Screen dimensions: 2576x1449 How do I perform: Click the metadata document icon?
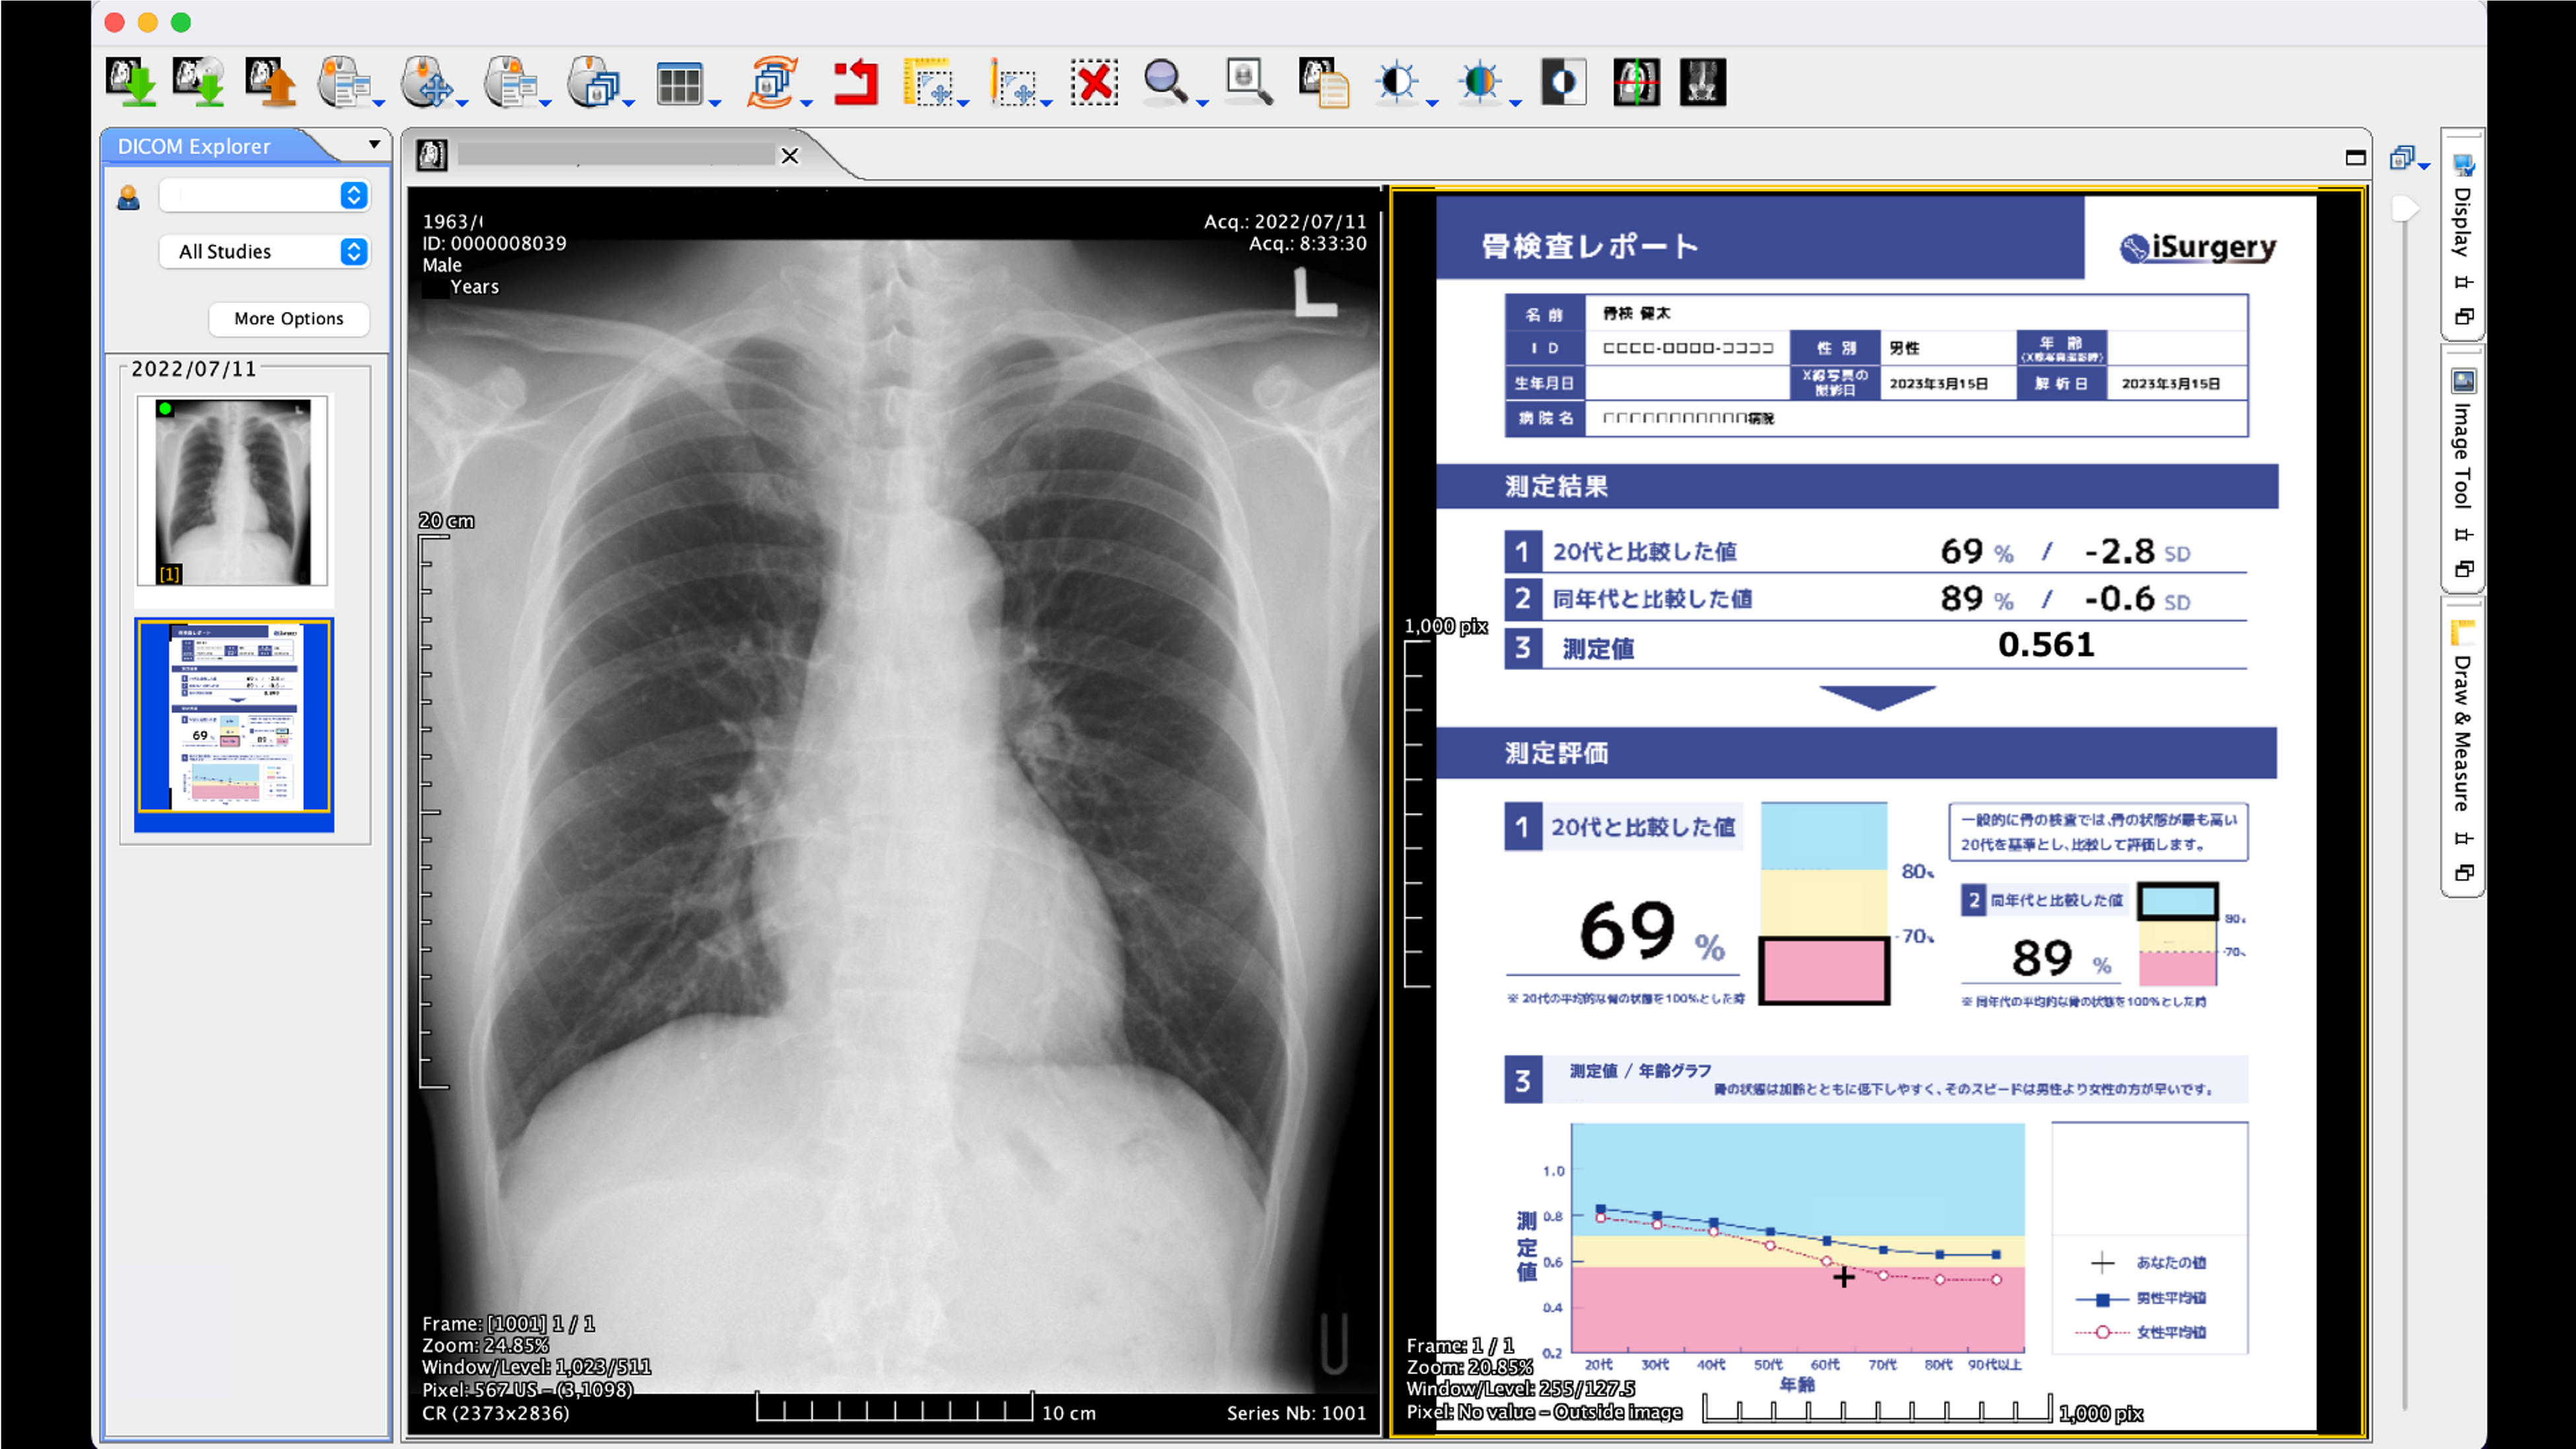[x=1324, y=82]
